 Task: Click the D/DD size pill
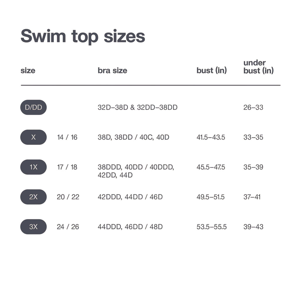coord(33,107)
